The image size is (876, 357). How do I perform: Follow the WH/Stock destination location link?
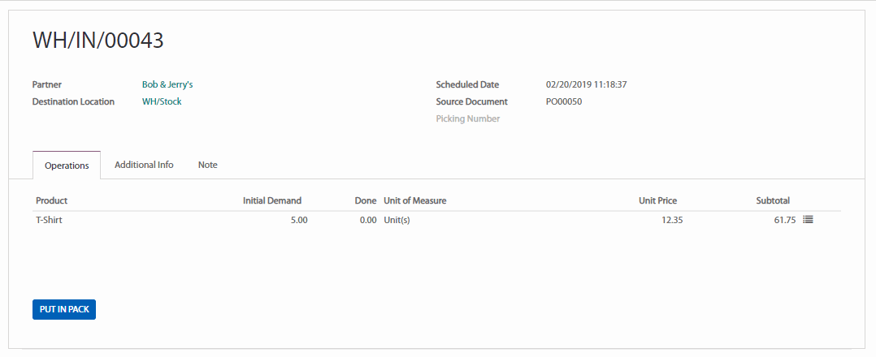162,102
